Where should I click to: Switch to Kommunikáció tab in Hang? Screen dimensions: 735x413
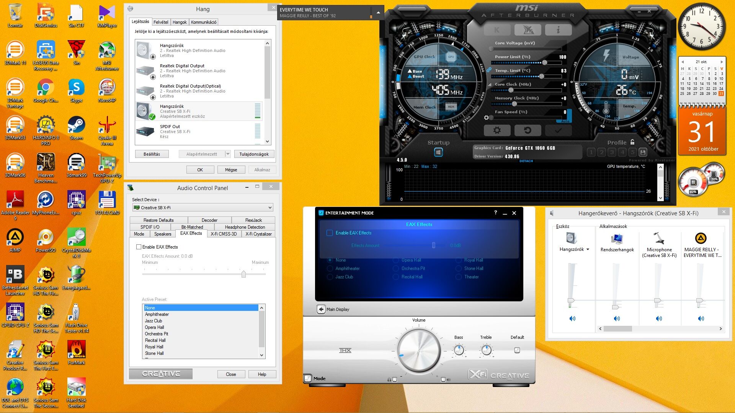tap(204, 22)
